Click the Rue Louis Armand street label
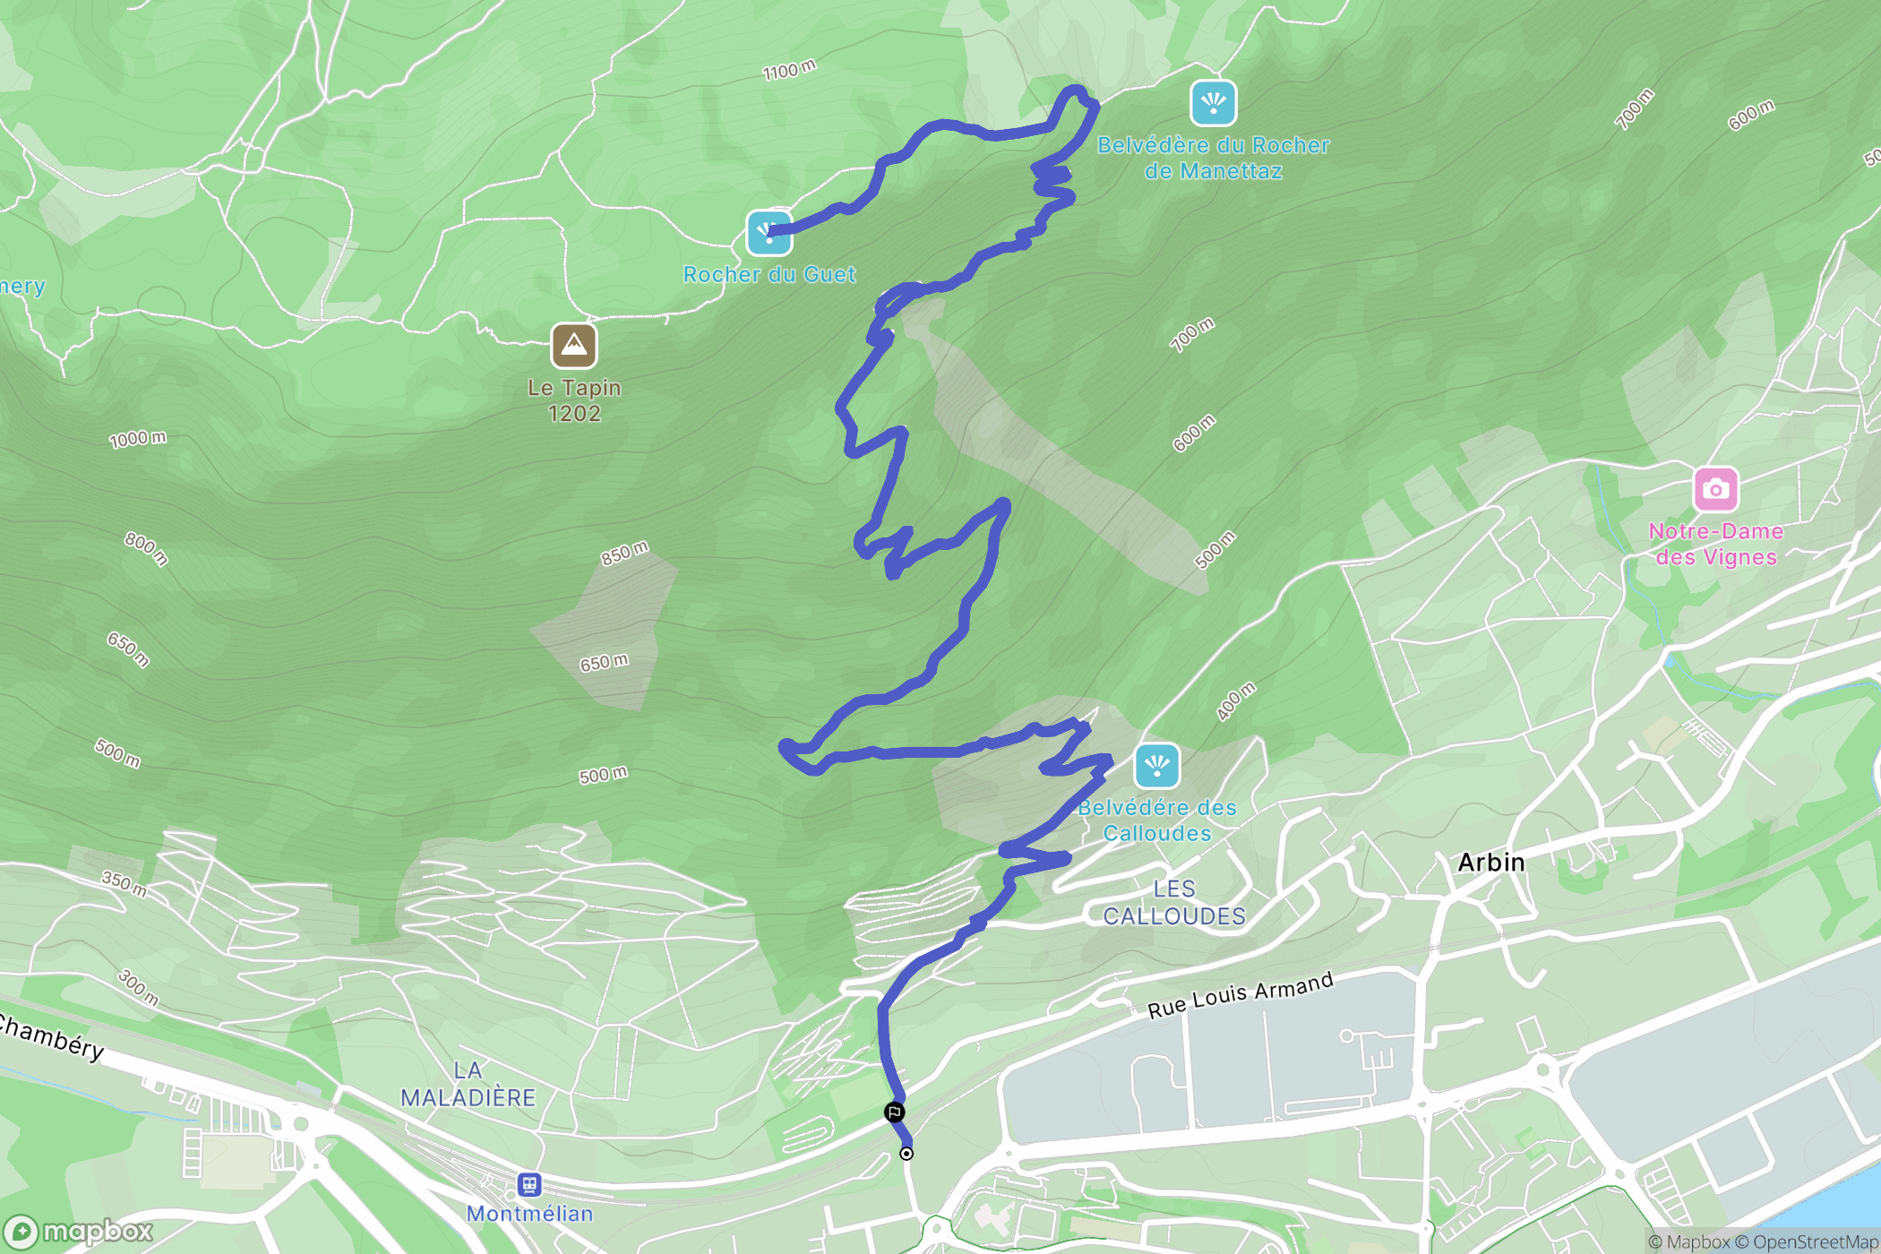 pos(1241,995)
